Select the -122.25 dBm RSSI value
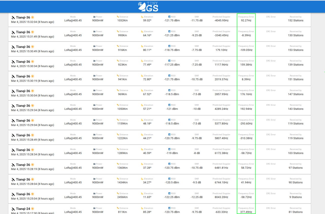 (172, 197)
